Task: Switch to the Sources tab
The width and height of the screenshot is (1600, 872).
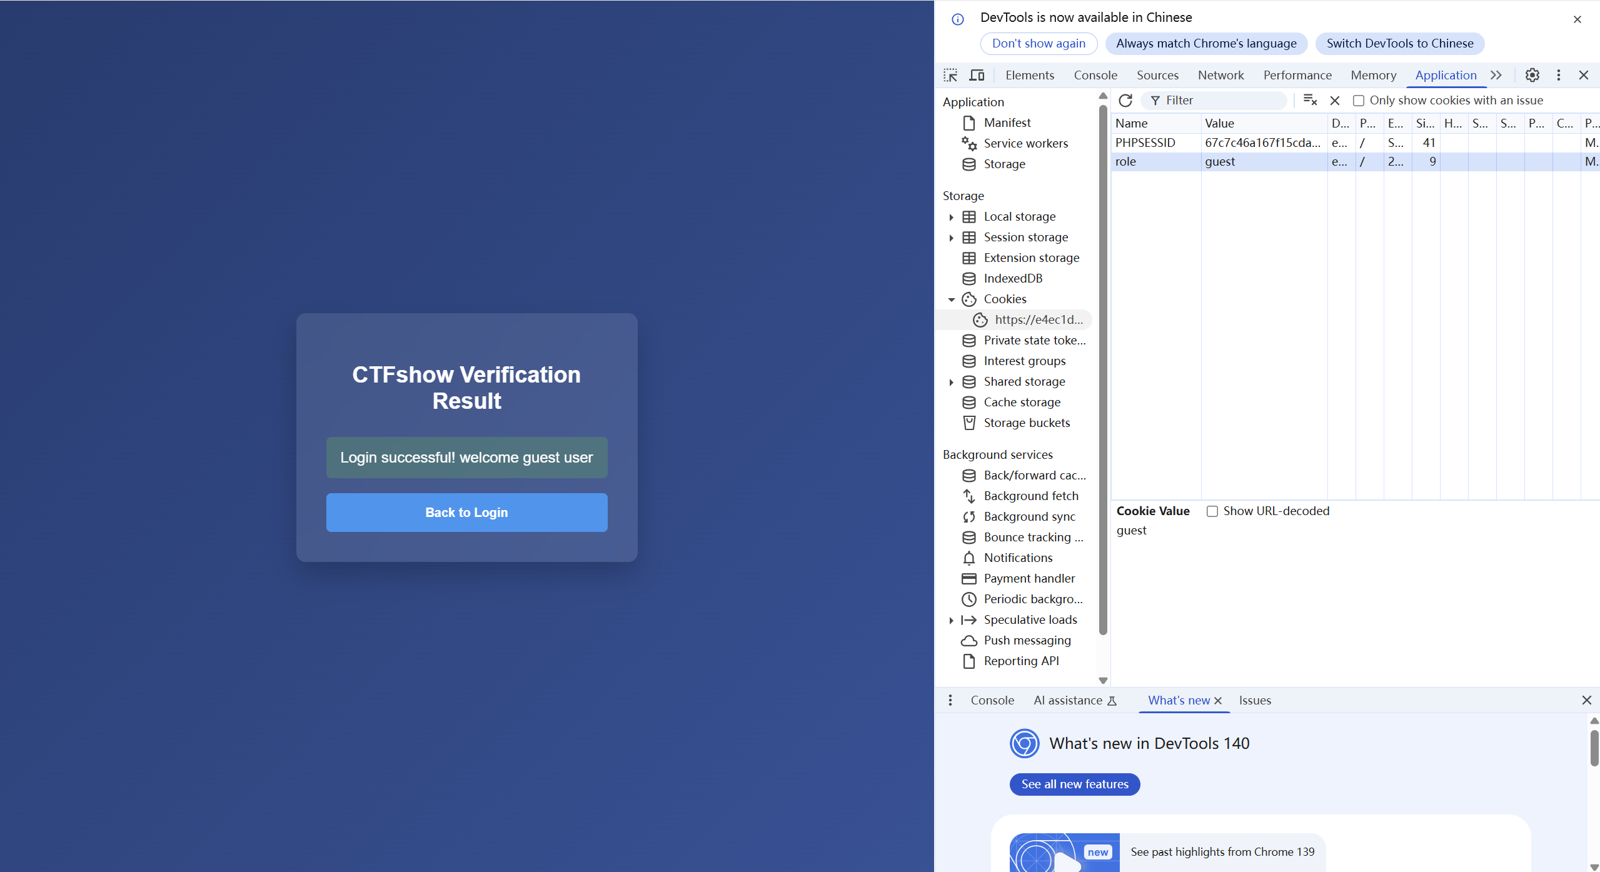Action: (x=1157, y=76)
